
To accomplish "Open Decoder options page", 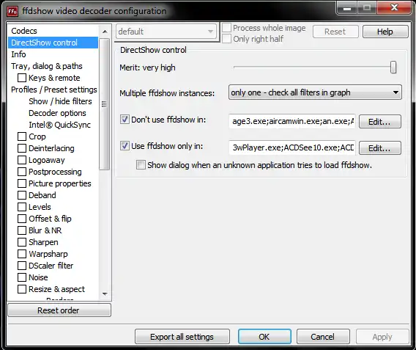I will coord(57,113).
